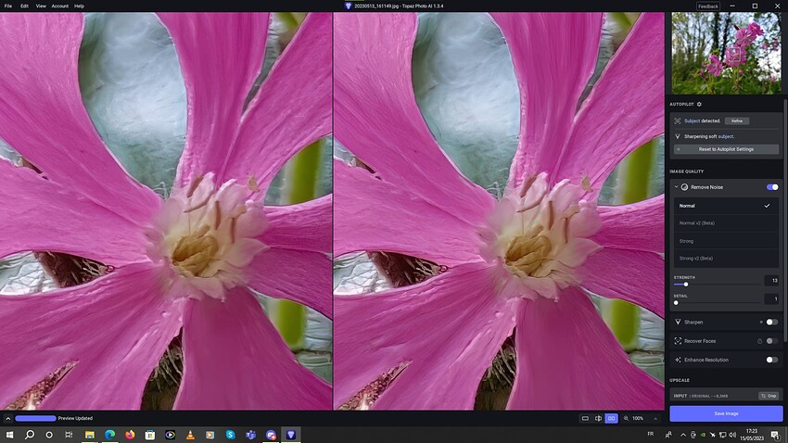The image size is (788, 443).
Task: Click the zoom magnifier icon
Action: [x=626, y=418]
